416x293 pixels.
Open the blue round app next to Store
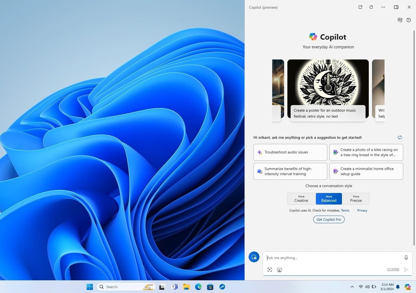click(222, 287)
